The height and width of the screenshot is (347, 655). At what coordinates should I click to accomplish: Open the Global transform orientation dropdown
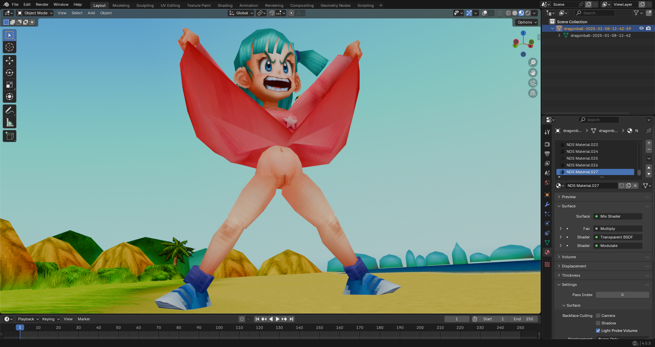click(x=241, y=13)
